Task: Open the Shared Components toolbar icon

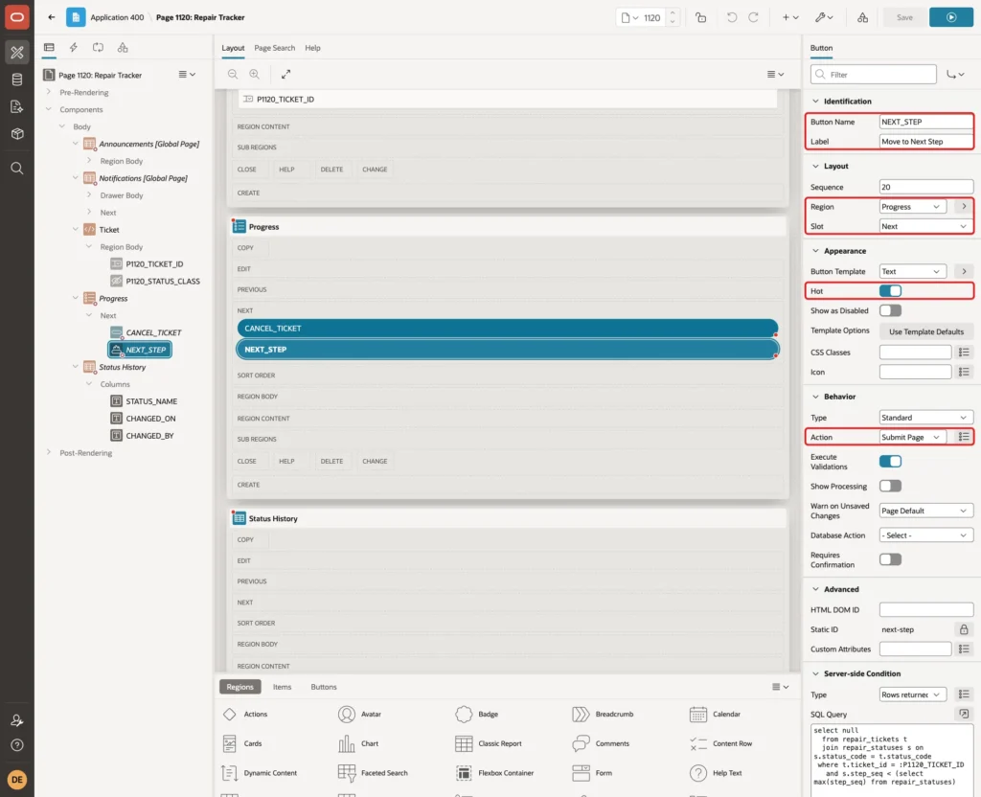Action: pos(862,17)
